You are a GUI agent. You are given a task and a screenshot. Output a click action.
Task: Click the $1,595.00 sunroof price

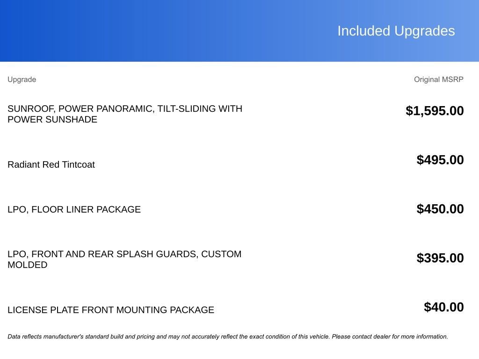pyautogui.click(x=435, y=110)
